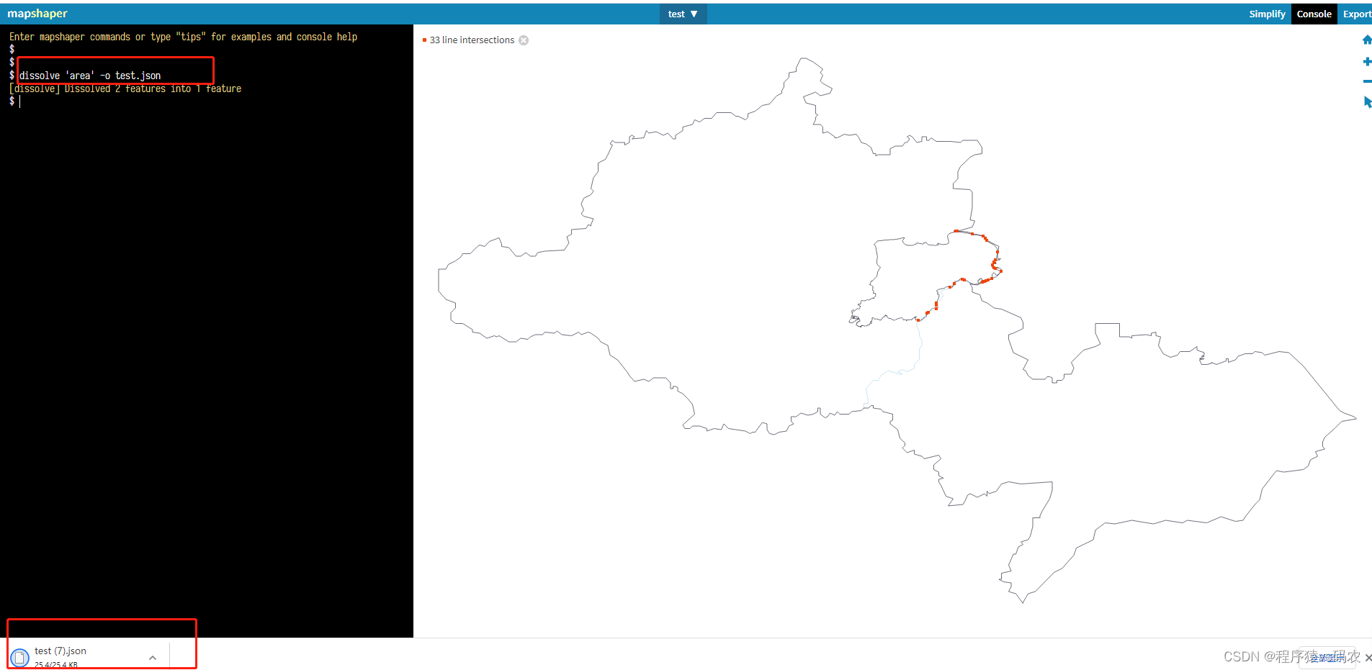This screenshot has height=670, width=1372.
Task: Zoom out with the minus icon
Action: (1367, 81)
